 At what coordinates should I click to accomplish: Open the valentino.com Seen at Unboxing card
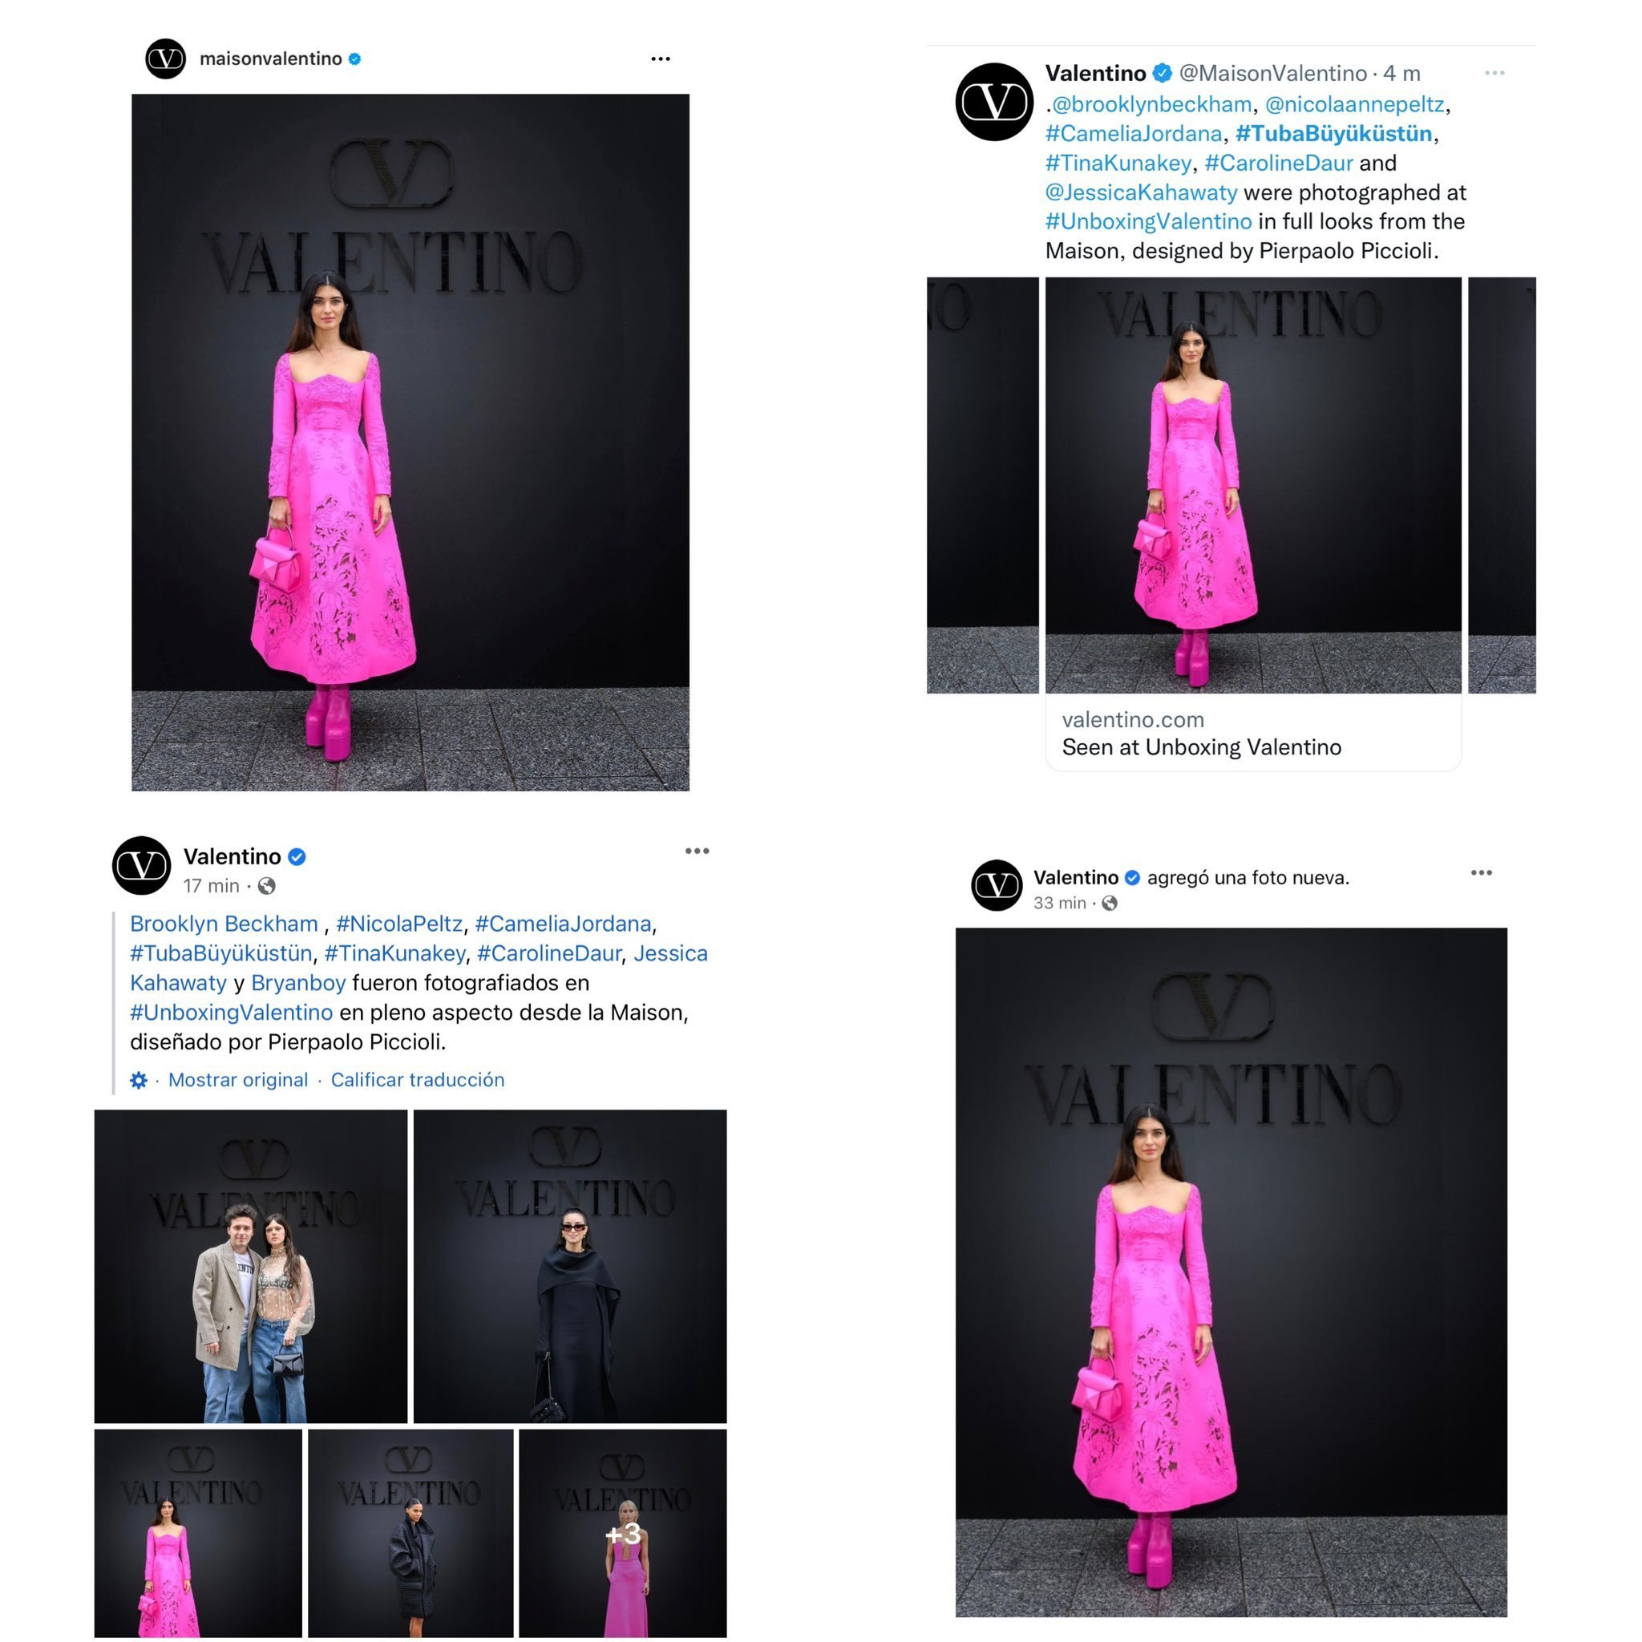(x=1253, y=734)
